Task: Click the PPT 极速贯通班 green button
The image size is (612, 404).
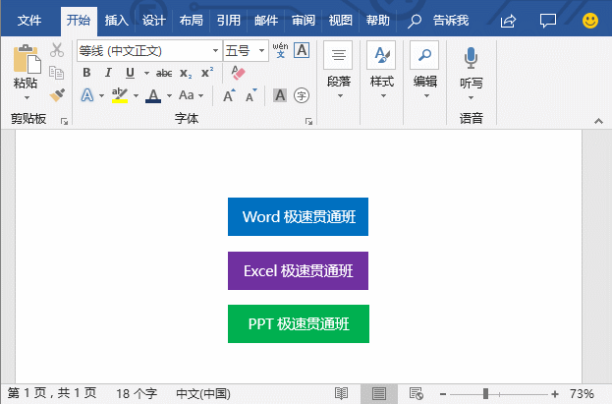Action: tap(298, 323)
